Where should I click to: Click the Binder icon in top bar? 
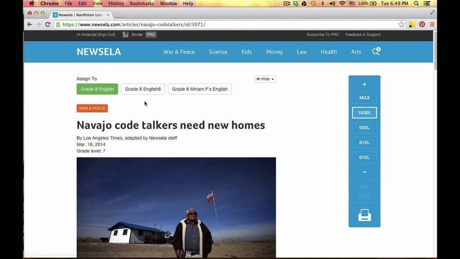[126, 35]
